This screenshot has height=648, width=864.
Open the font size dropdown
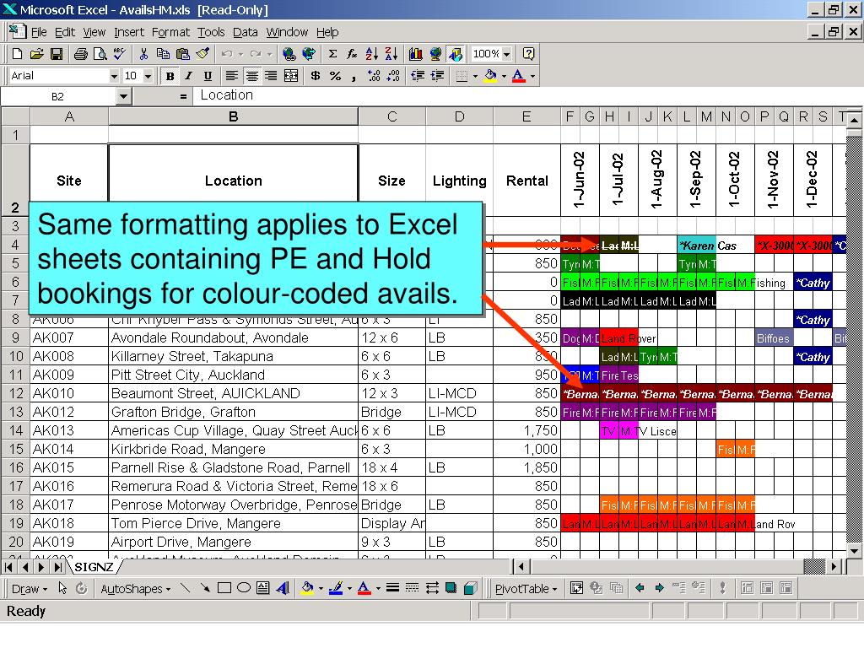148,76
